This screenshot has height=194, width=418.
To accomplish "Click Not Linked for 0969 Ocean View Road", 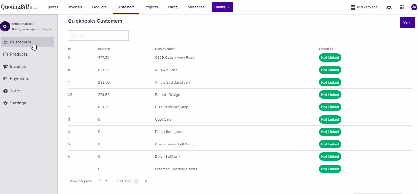I will pos(330,57).
